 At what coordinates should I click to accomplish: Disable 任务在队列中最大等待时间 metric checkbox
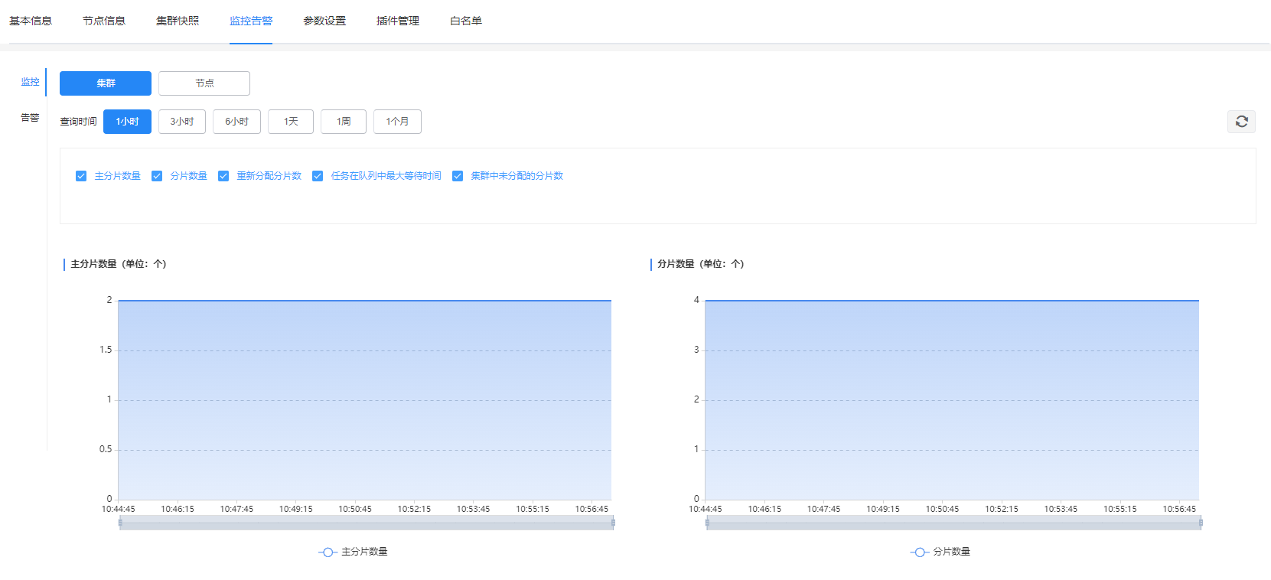[318, 176]
